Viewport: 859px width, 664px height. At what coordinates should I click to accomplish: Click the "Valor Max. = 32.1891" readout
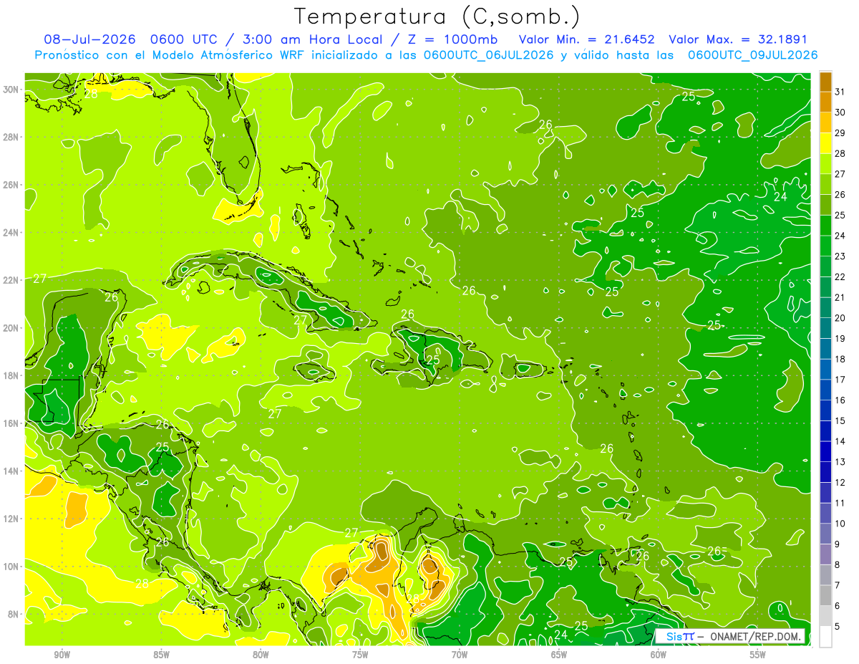pyautogui.click(x=738, y=39)
